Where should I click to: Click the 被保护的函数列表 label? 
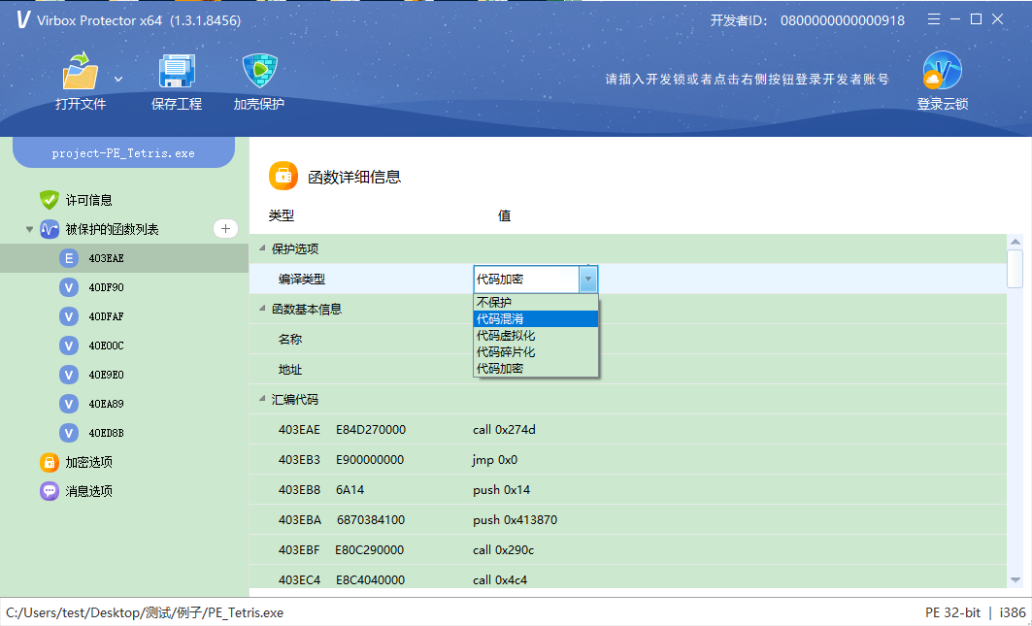(112, 229)
